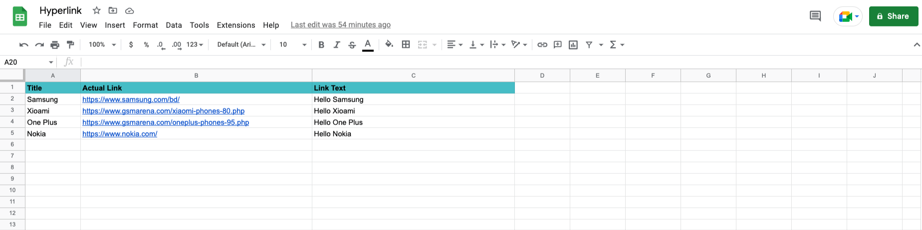Viewport: 922px width, 230px height.
Task: Print the spreadsheet with the printer icon
Action: click(55, 45)
